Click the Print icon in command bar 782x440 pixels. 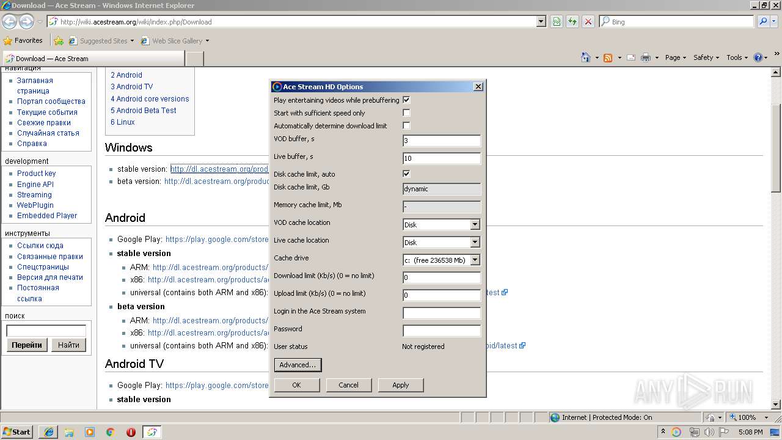646,57
